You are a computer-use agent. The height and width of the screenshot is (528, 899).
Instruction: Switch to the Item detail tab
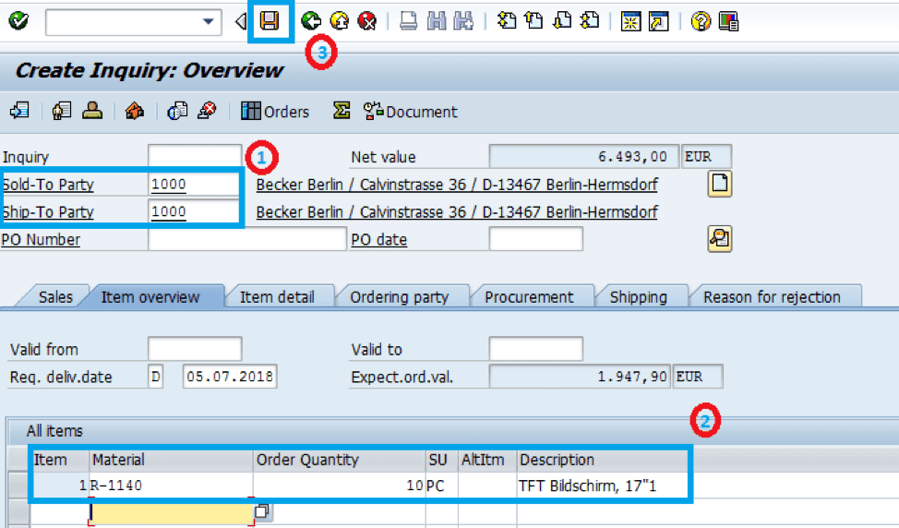[277, 297]
